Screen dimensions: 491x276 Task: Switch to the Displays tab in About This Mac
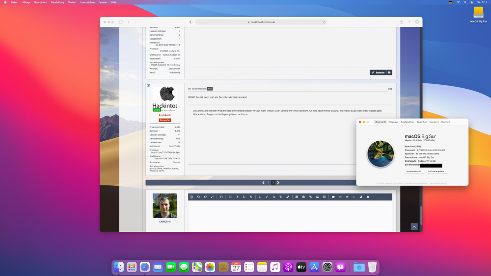[x=393, y=122]
